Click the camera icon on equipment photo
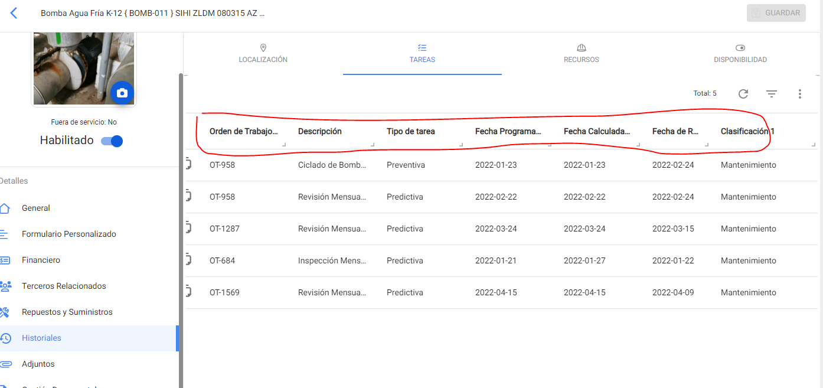 tap(122, 93)
